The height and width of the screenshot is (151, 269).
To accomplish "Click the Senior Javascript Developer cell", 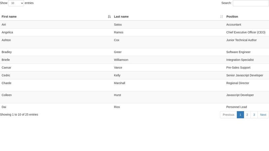I will tap(245, 75).
